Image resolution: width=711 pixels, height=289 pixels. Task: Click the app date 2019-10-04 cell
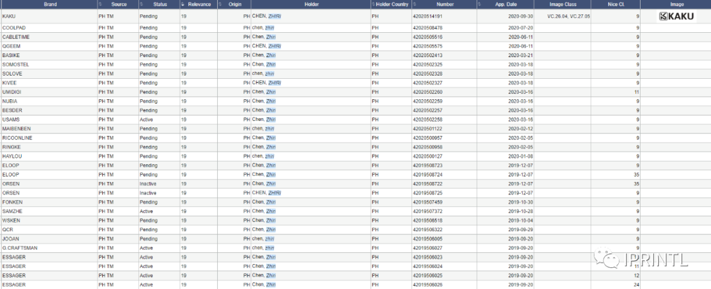(521, 220)
